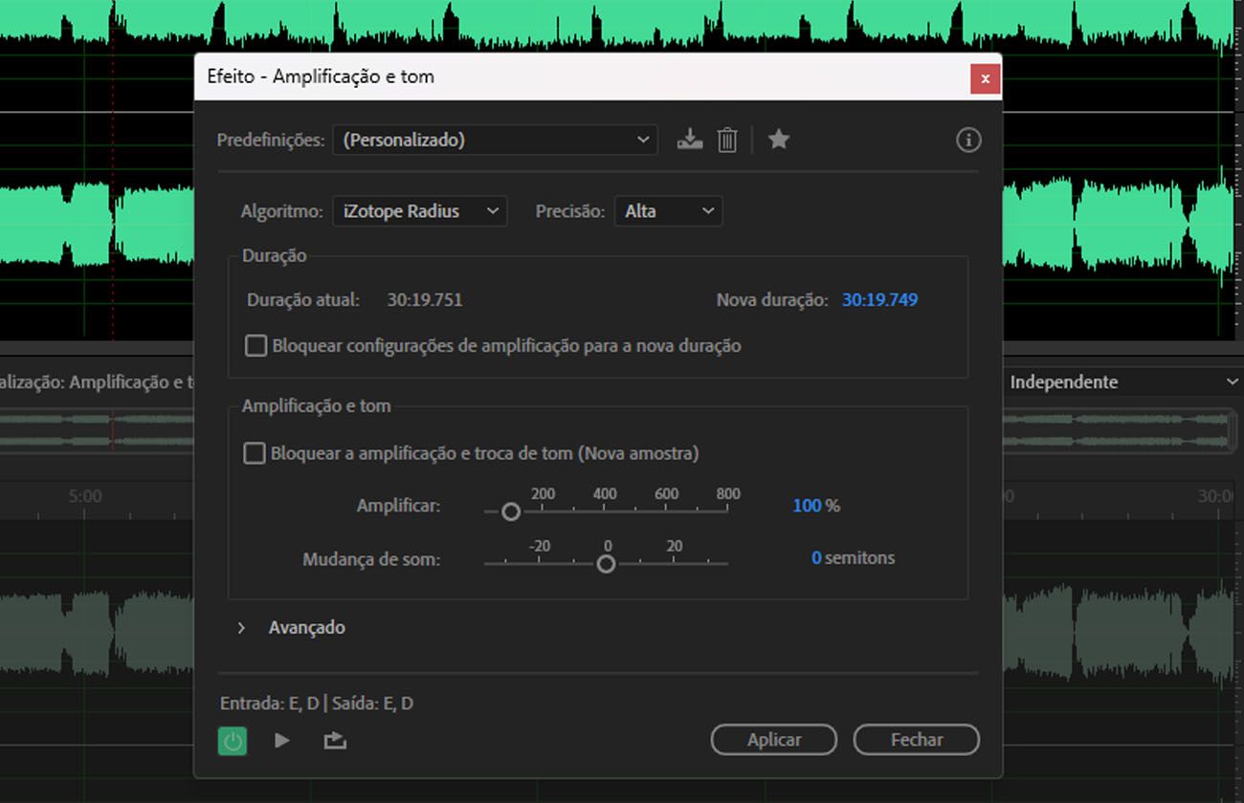This screenshot has height=803, width=1244.
Task: Enable Bloquear configurações de amplificação checkbox
Action: click(x=255, y=345)
